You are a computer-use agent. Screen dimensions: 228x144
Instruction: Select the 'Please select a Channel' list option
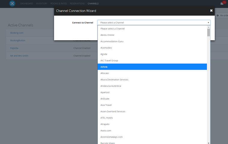[x=152, y=29]
